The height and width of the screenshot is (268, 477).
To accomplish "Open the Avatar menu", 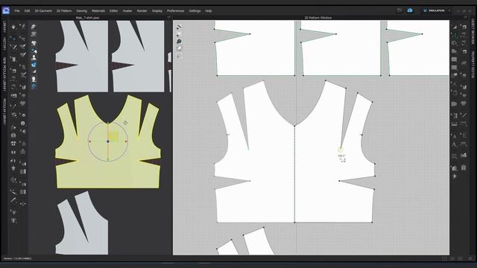I will click(x=127, y=10).
